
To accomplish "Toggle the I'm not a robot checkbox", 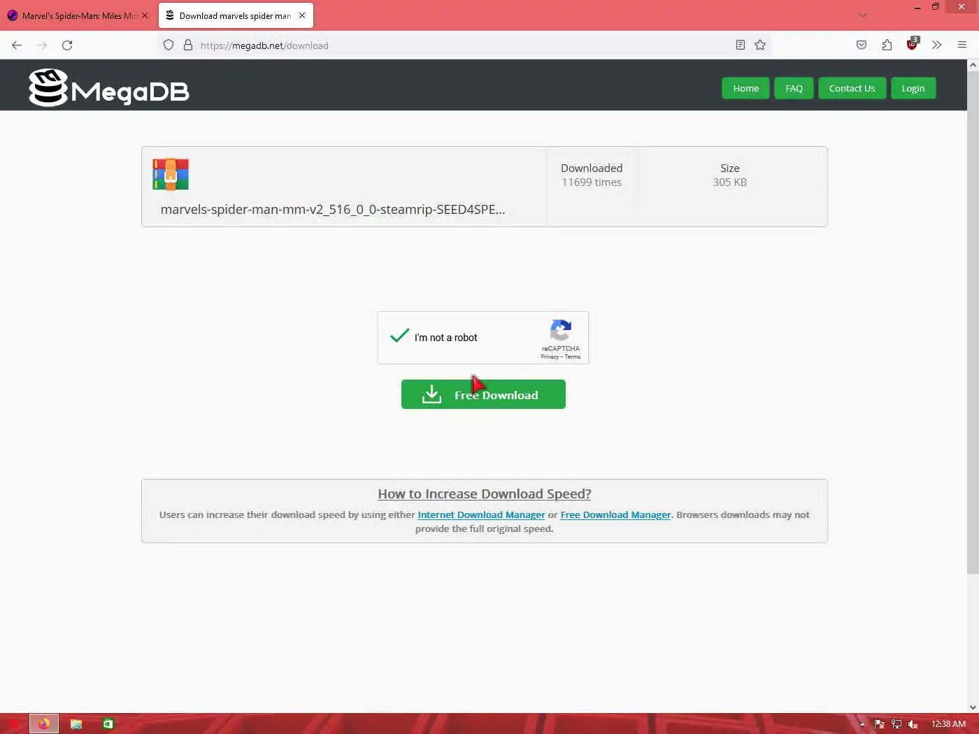I will 399,336.
